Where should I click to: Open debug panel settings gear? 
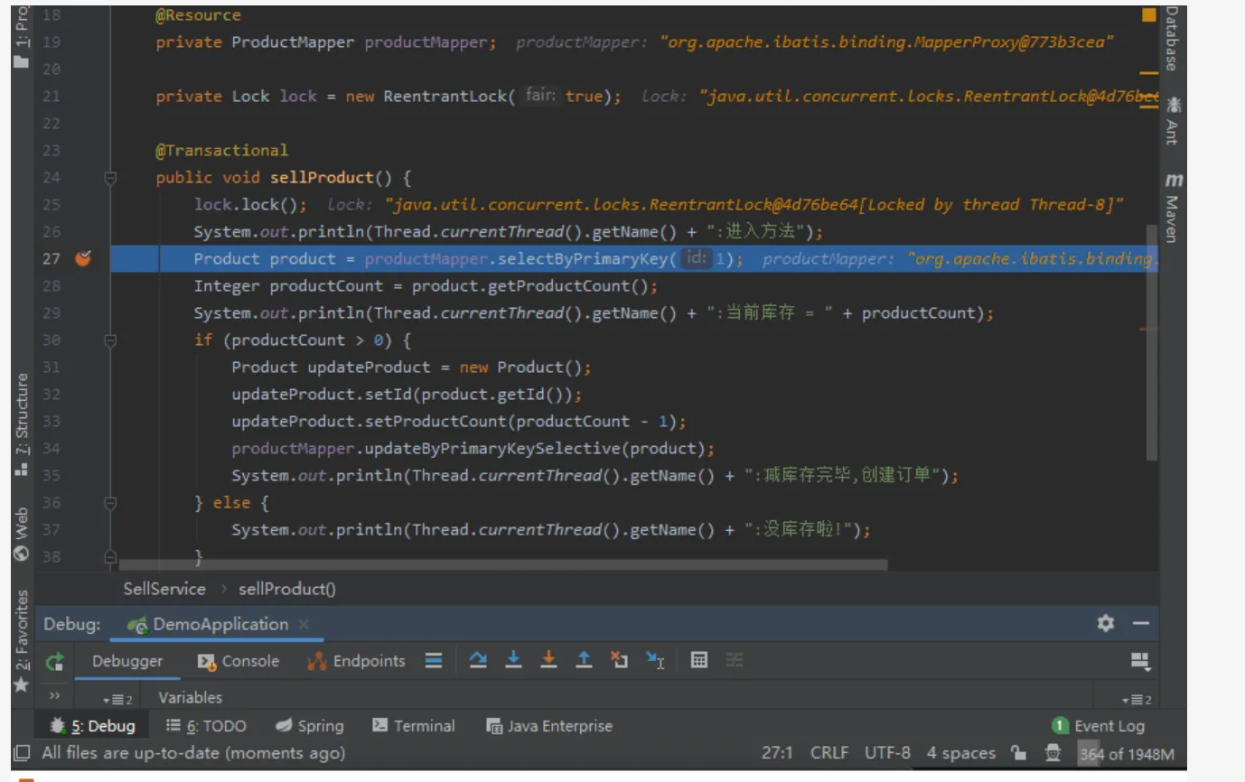tap(1106, 623)
